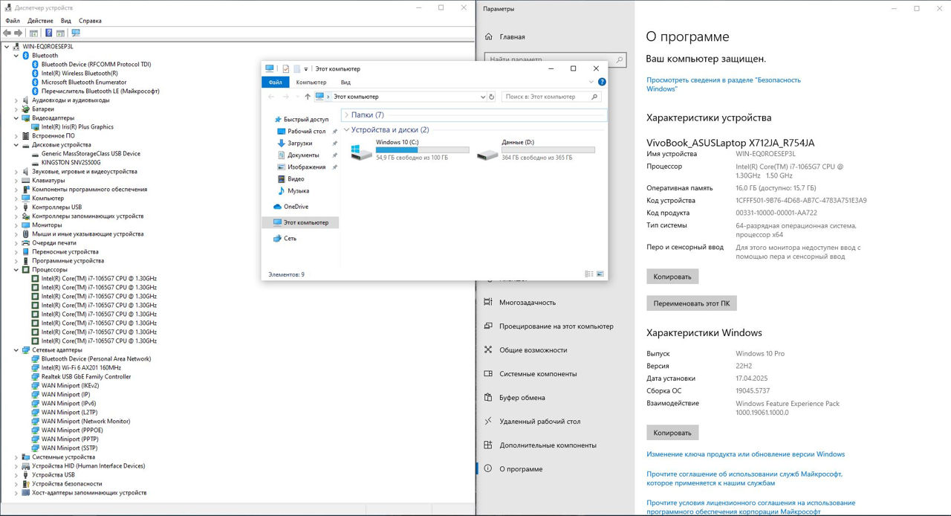Click the Данные (D:) usage bar

point(548,149)
